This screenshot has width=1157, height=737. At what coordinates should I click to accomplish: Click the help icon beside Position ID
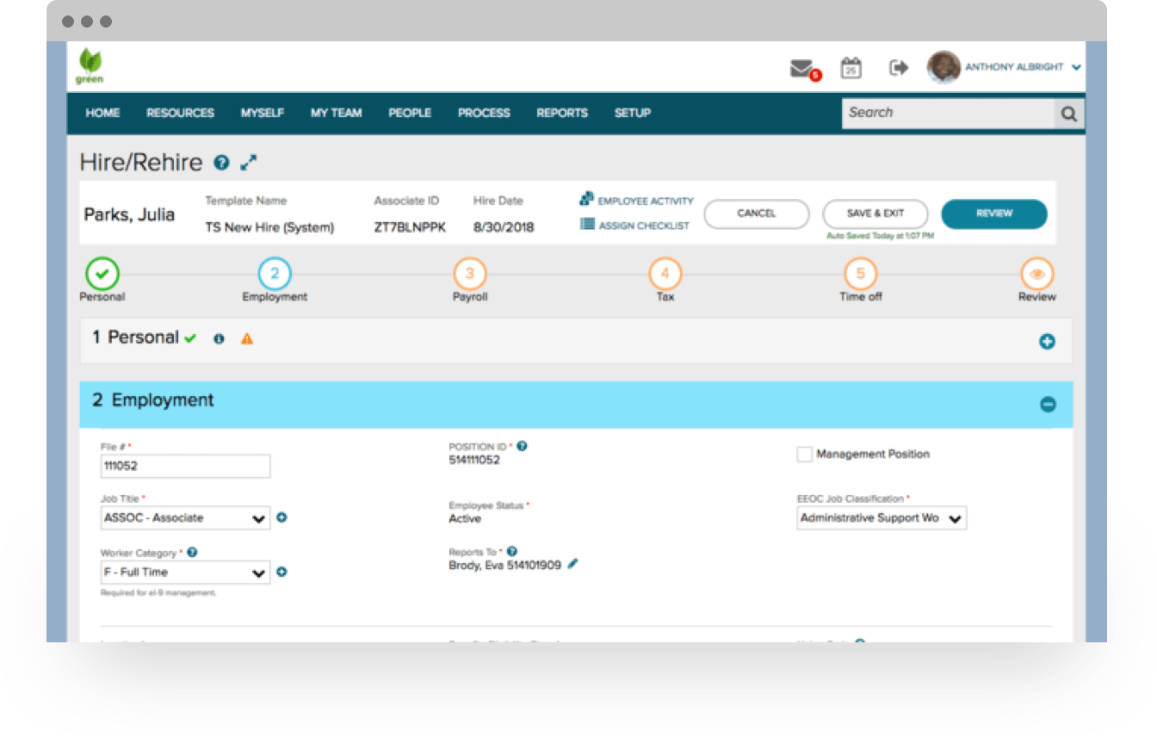[x=523, y=445]
